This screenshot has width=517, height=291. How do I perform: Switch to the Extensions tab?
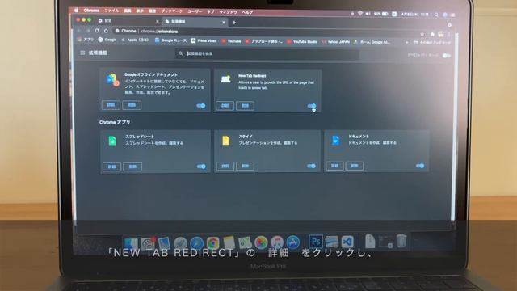click(x=195, y=22)
